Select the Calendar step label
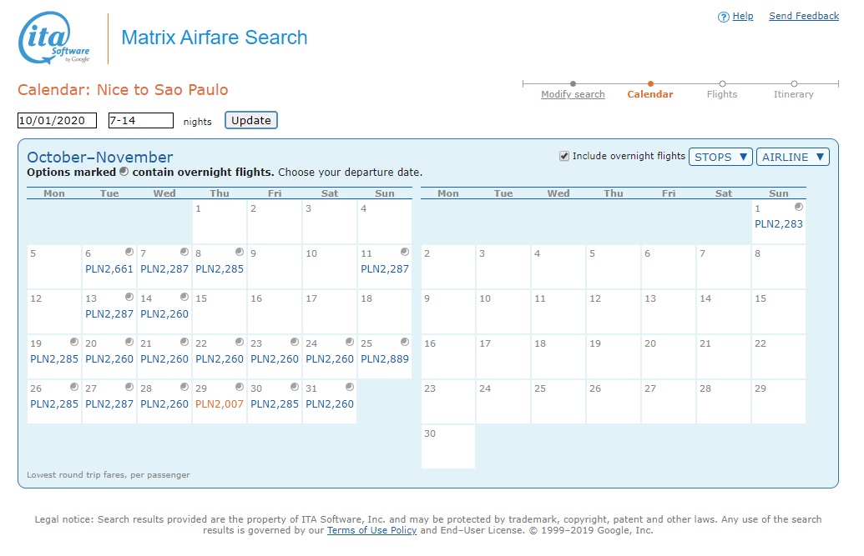Screen dimensions: 864x556 tap(650, 94)
